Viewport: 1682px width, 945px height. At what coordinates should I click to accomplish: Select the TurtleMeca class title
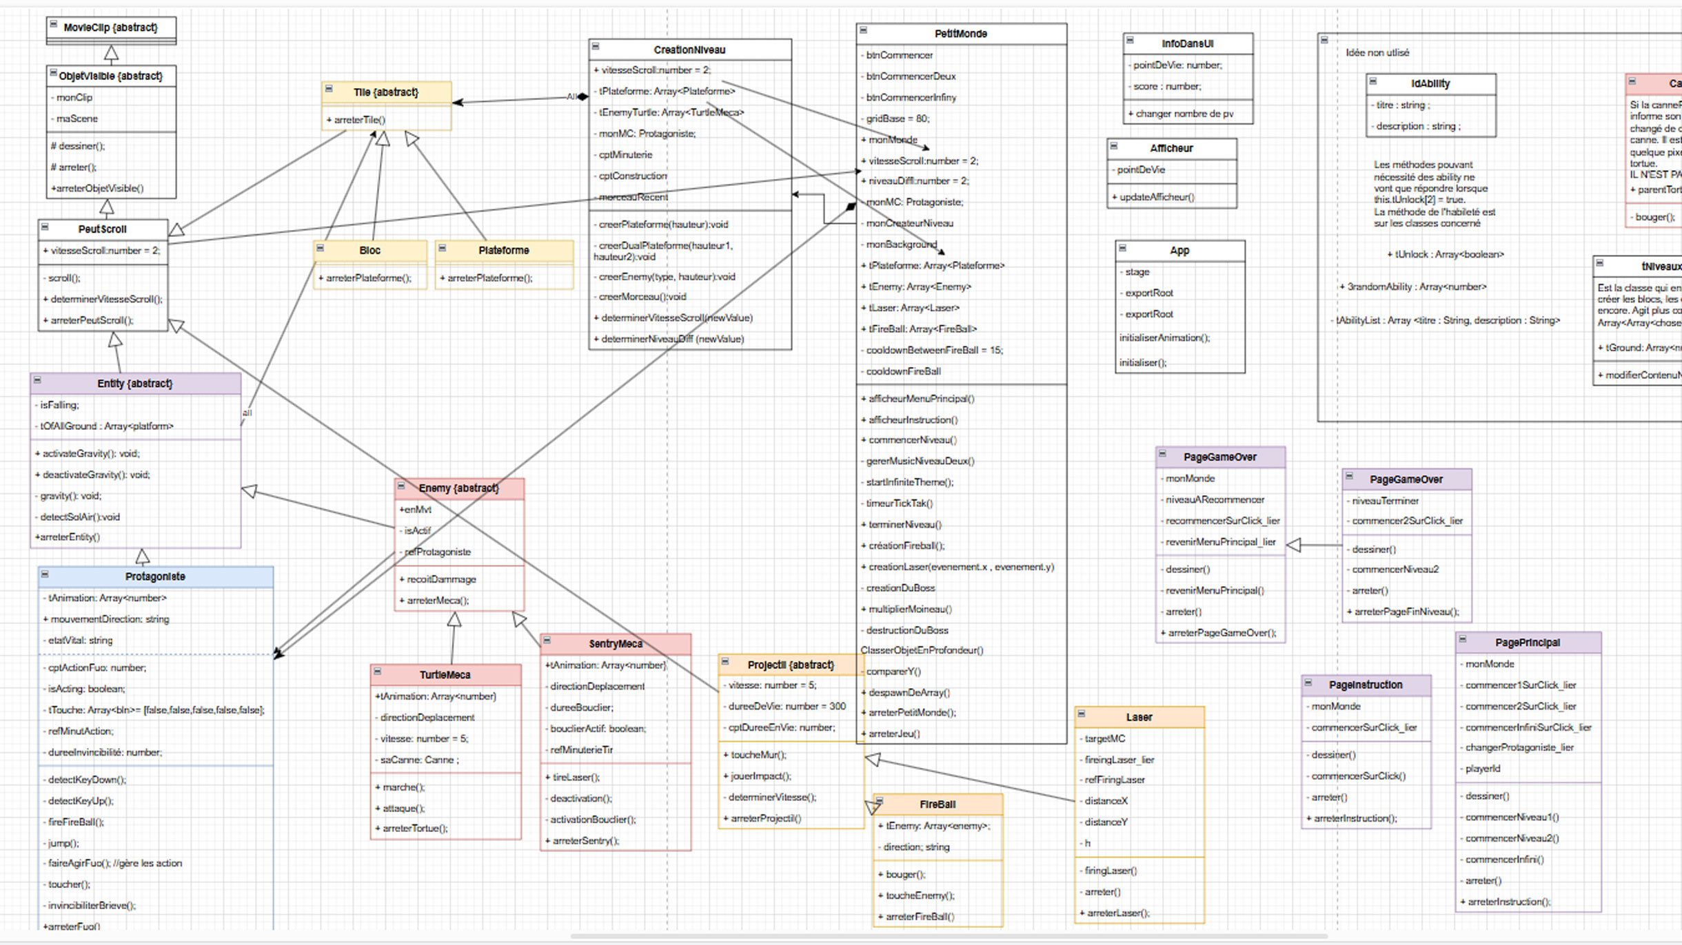(445, 674)
